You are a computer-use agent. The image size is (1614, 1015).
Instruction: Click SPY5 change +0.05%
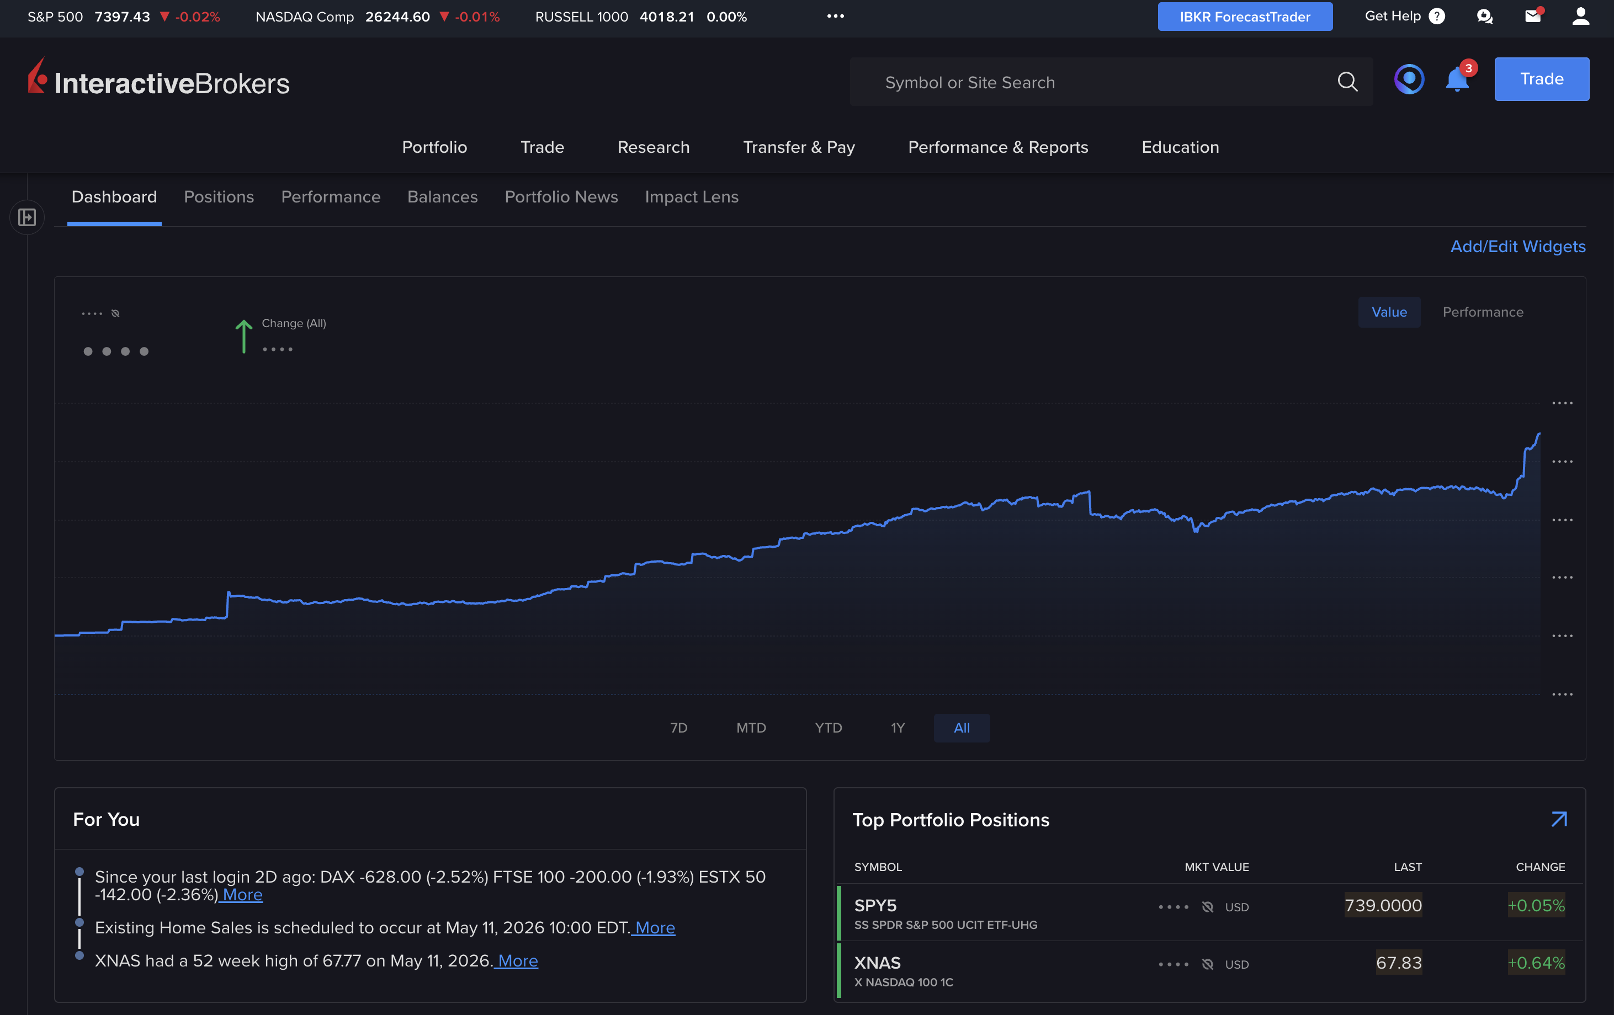[1536, 905]
